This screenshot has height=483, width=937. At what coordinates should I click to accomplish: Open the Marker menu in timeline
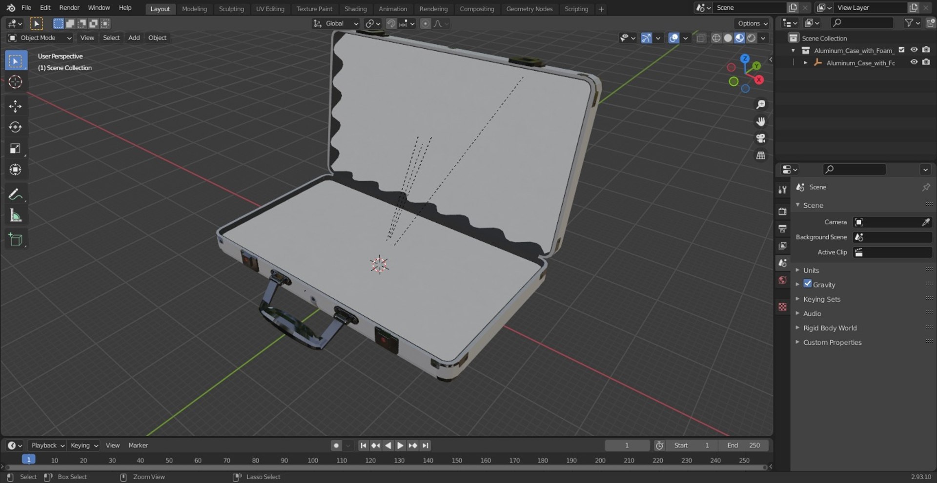[x=138, y=445]
